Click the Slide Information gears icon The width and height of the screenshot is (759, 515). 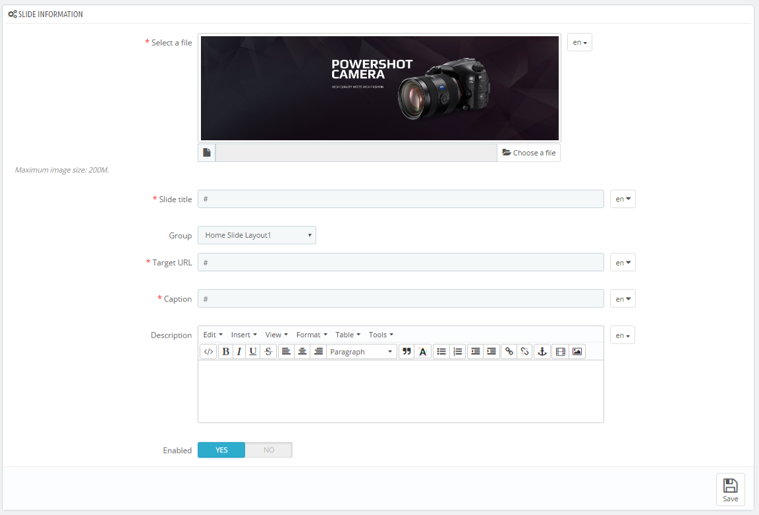click(12, 14)
